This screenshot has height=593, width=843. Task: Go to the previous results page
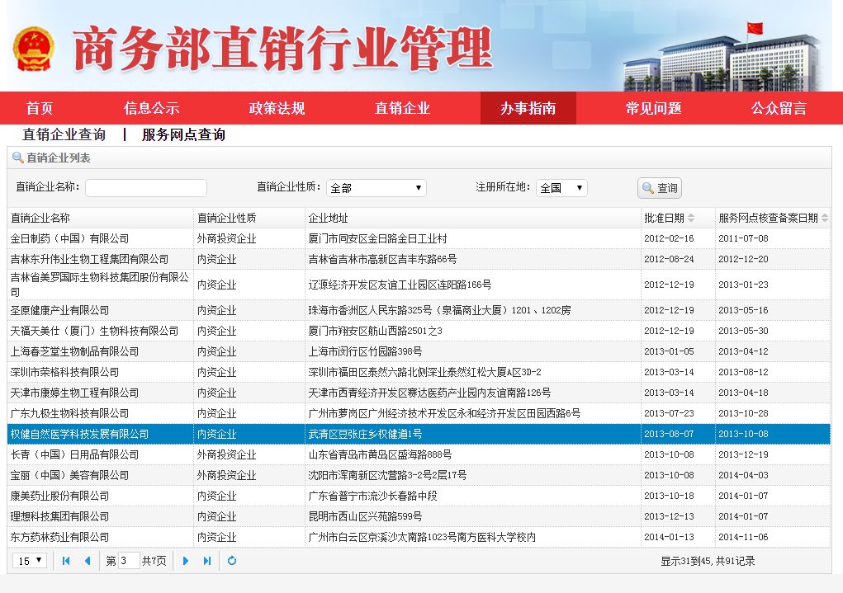(x=87, y=561)
